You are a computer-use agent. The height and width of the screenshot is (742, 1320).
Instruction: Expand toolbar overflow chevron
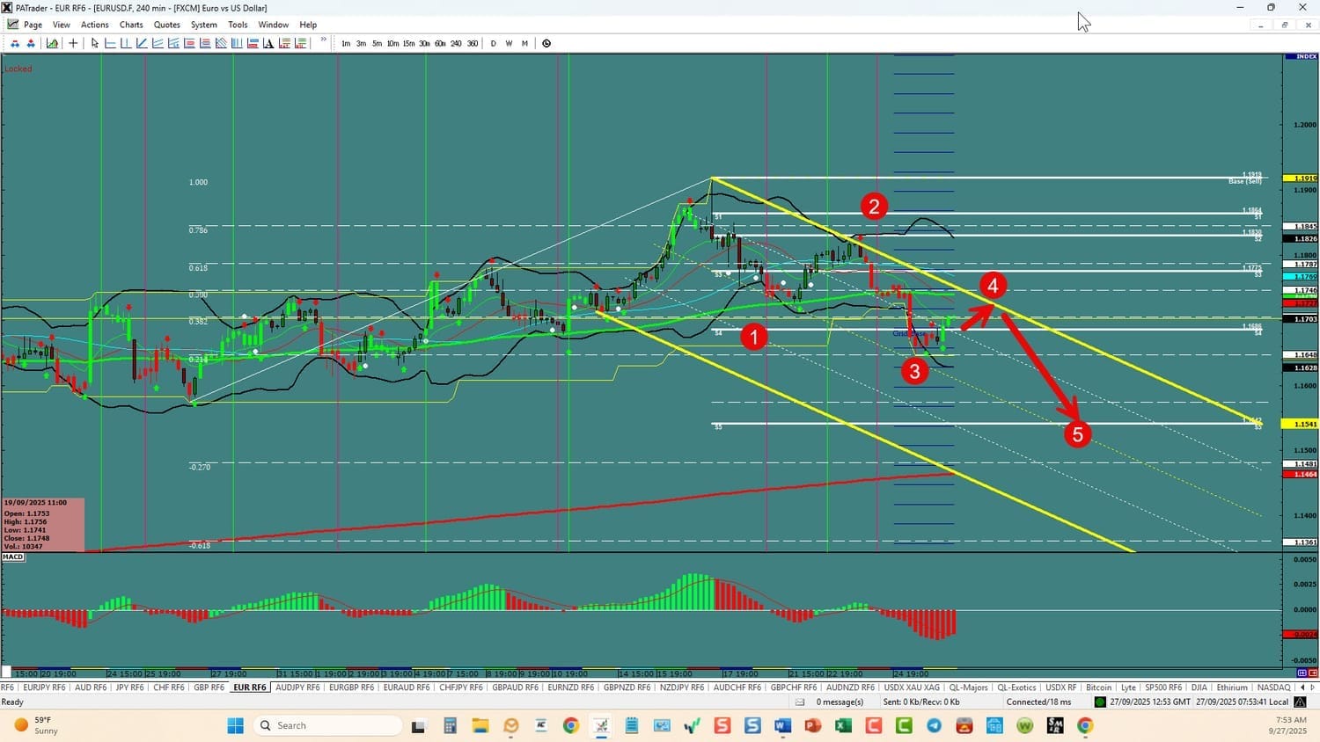coord(324,40)
